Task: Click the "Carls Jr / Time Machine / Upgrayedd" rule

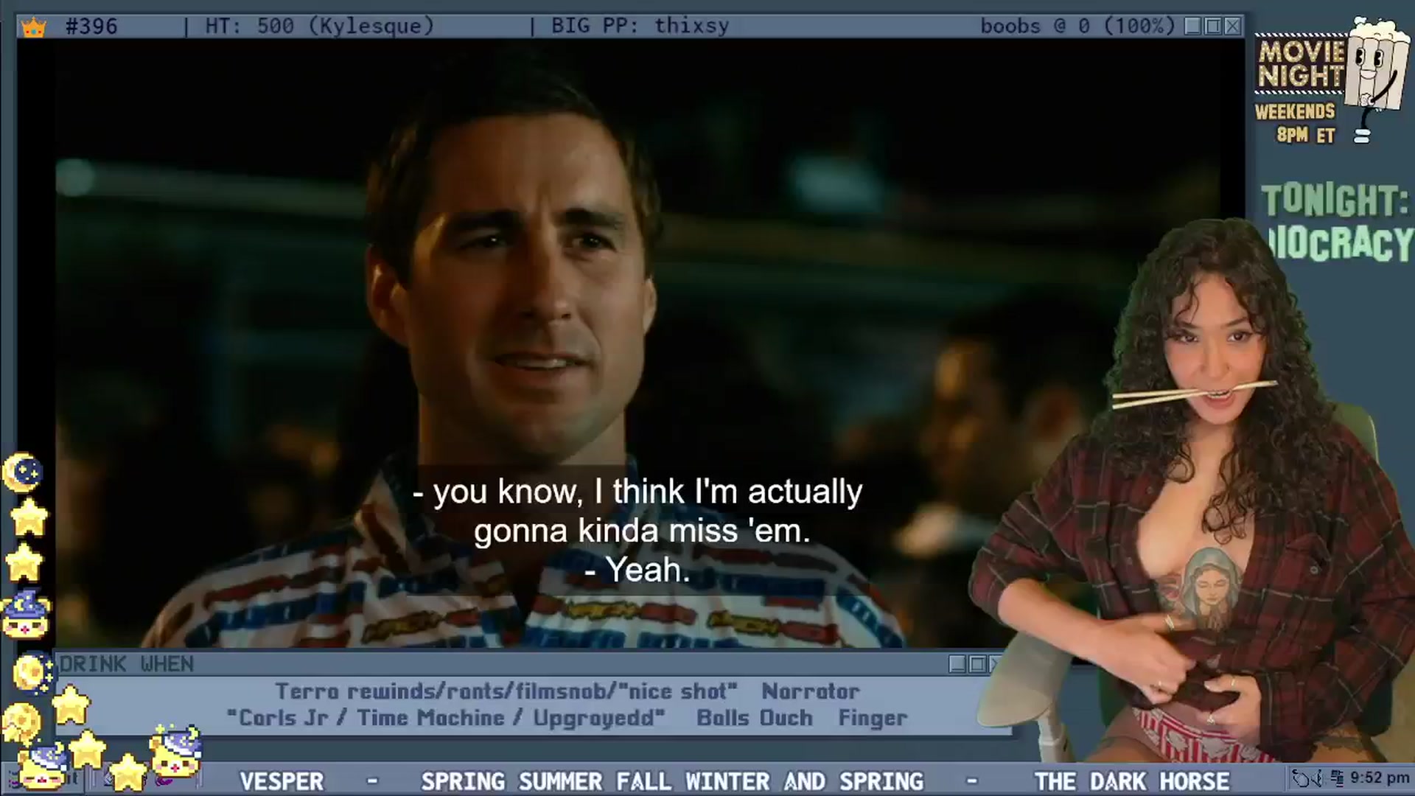Action: tap(446, 718)
